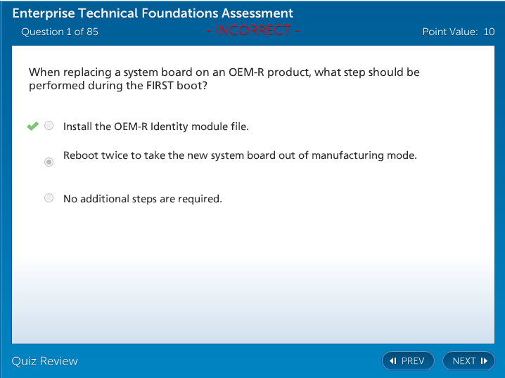
Task: Go to the next question with NEXT
Action: coord(468,361)
